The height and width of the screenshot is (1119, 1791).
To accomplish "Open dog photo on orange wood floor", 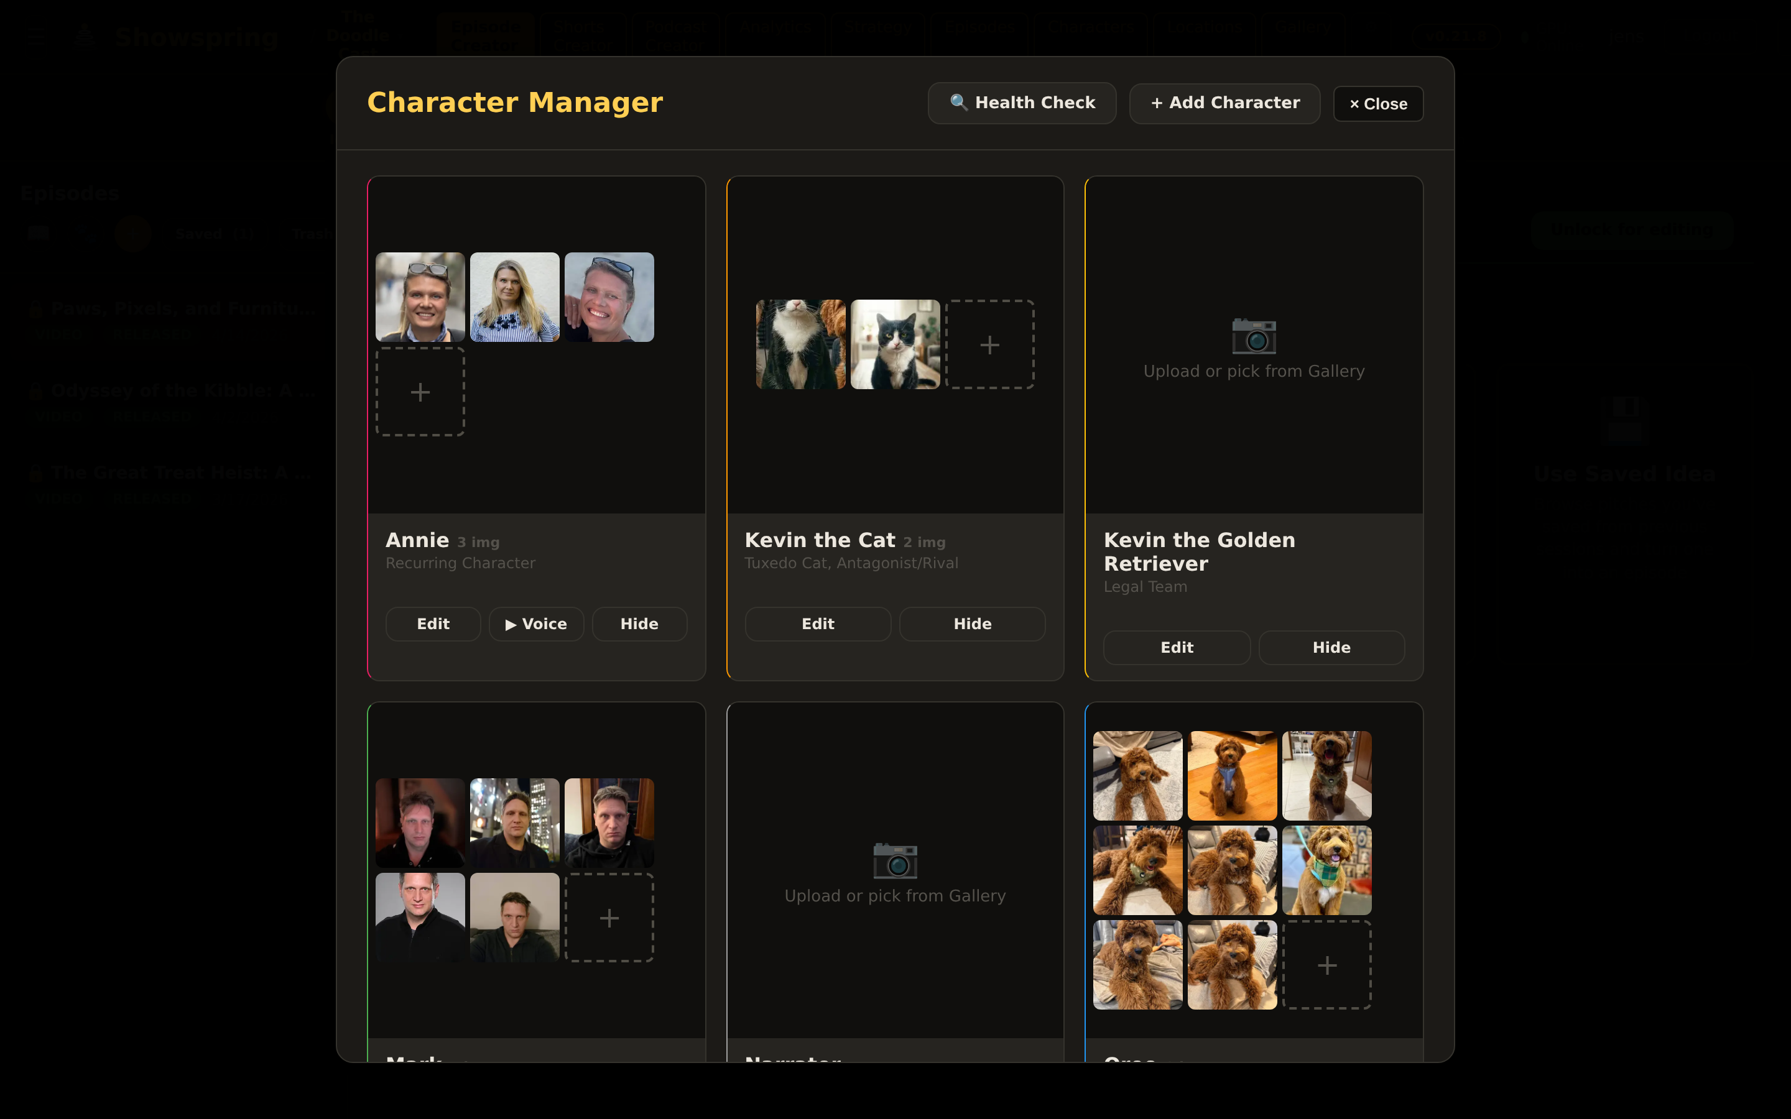I will pos(1232,776).
